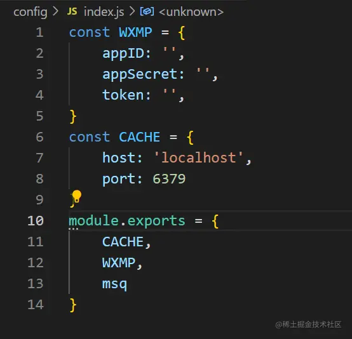Click 'module' on line 10
This screenshot has height=339, width=352.
[x=93, y=221]
